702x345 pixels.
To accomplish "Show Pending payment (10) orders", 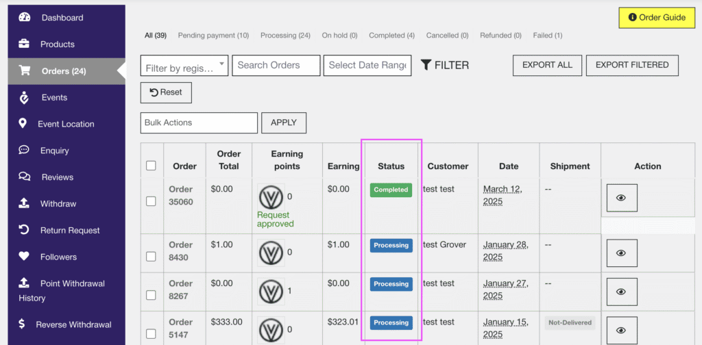I will pos(213,36).
